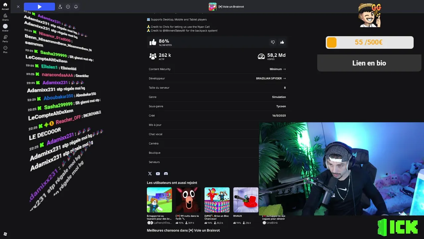Click the UneBlink creator name
The image size is (424, 239).
[x=272, y=223]
